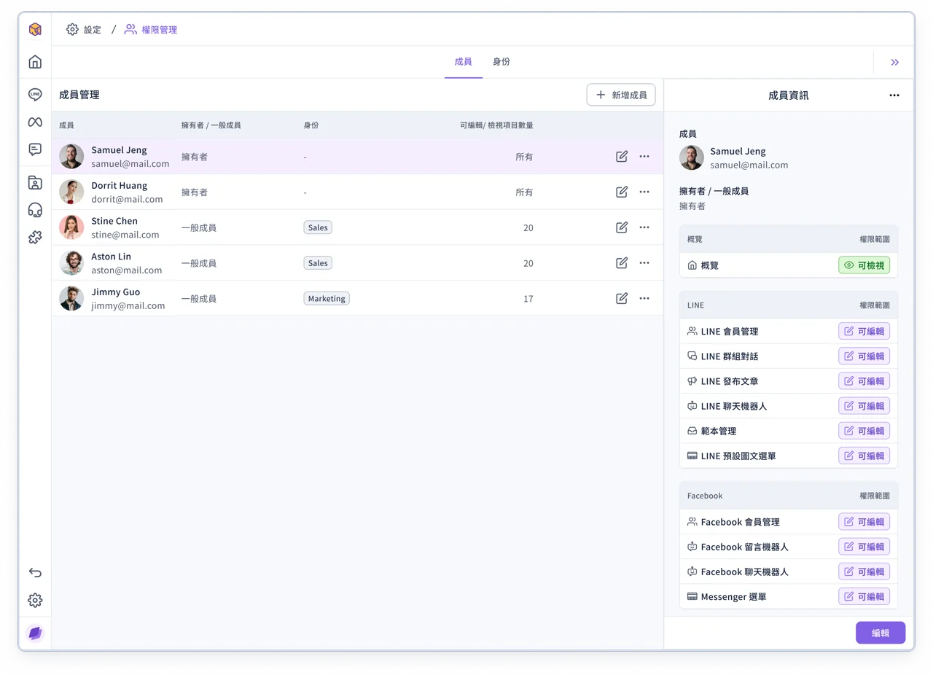Open the settings gear at sidebar bottom

pyautogui.click(x=35, y=600)
